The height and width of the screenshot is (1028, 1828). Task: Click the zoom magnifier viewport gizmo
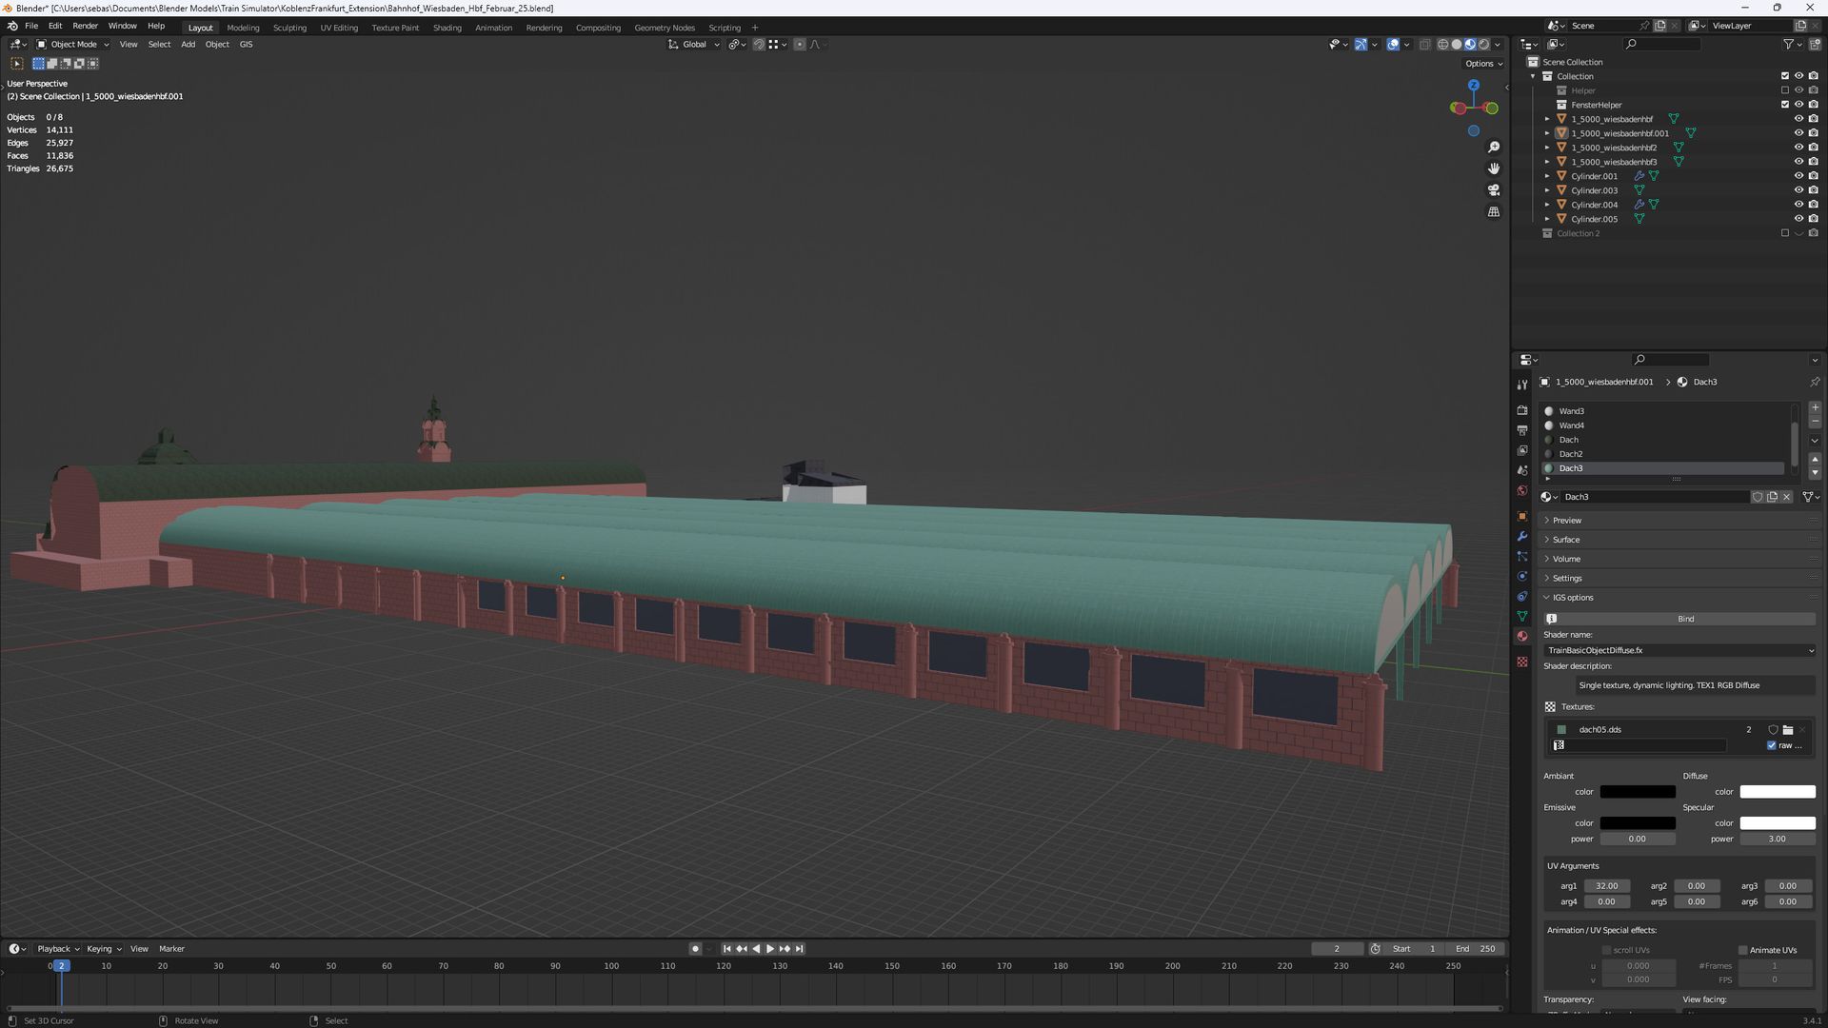[1494, 148]
